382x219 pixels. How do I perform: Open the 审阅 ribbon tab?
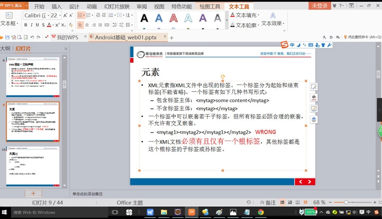coord(142,6)
